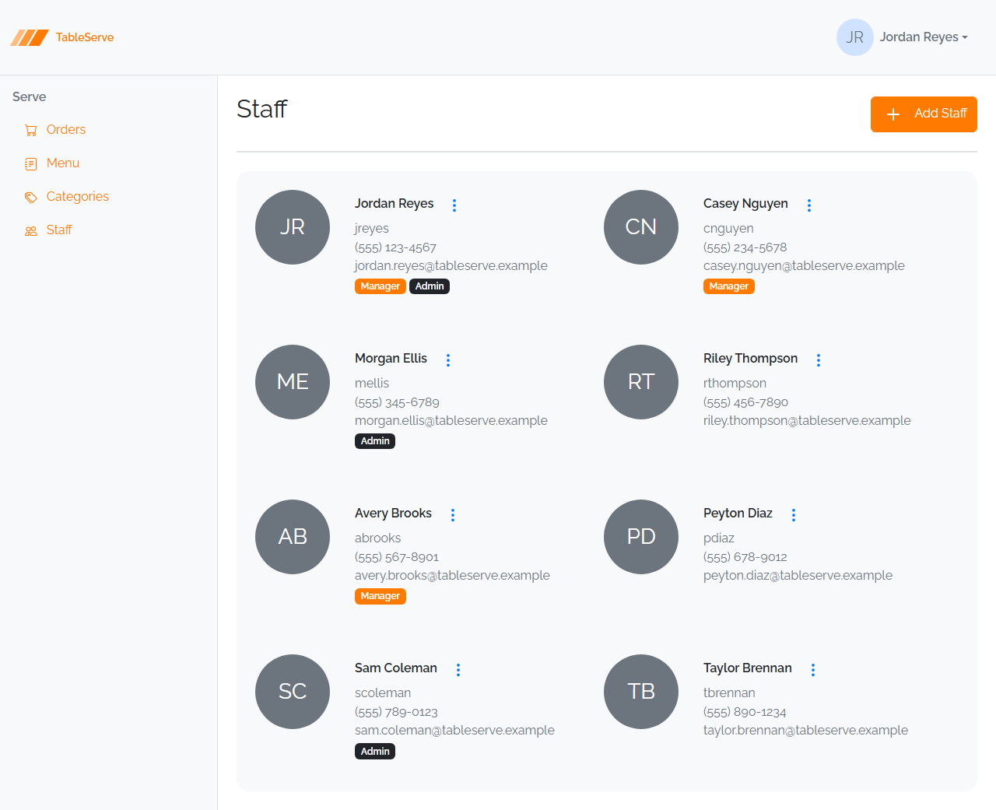Click Casey Nguyen's email address
Screen dimensions: 996x810
click(804, 266)
